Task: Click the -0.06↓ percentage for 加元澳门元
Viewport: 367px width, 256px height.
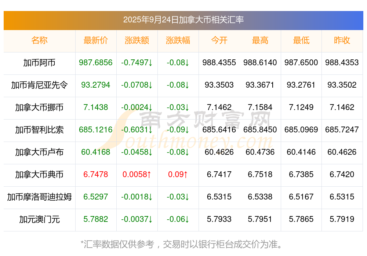Action: point(178,219)
